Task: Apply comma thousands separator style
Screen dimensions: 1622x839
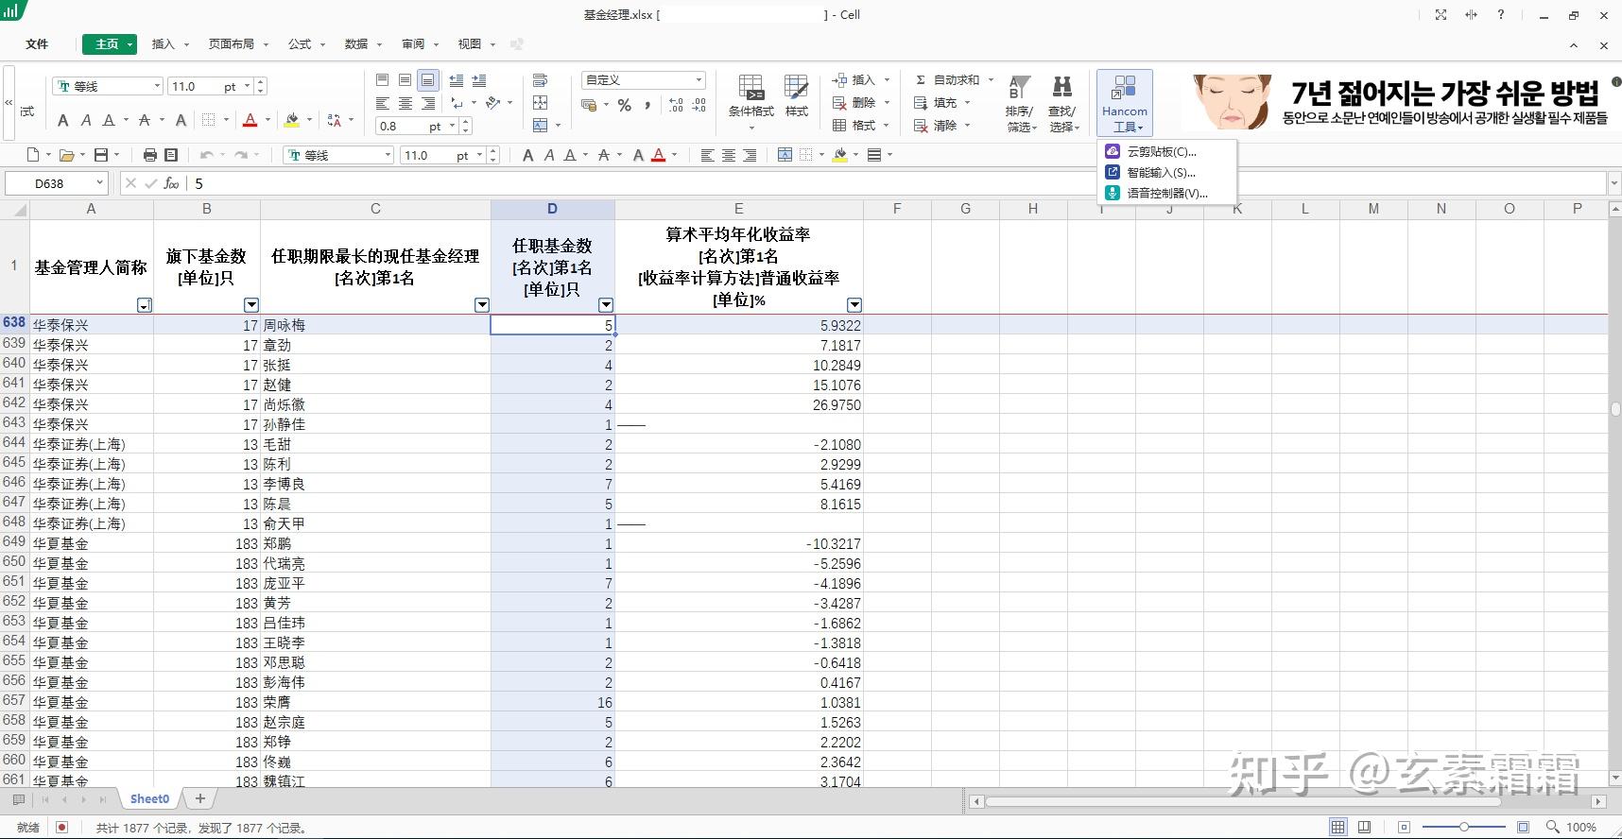Action: tap(647, 105)
